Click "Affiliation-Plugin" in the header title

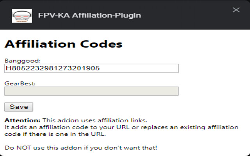pyautogui.click(x=107, y=16)
